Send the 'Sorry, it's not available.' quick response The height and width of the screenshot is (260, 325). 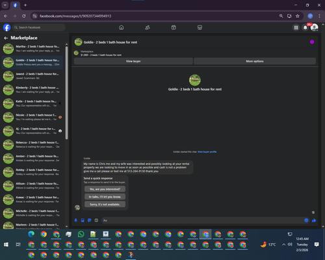point(105,204)
